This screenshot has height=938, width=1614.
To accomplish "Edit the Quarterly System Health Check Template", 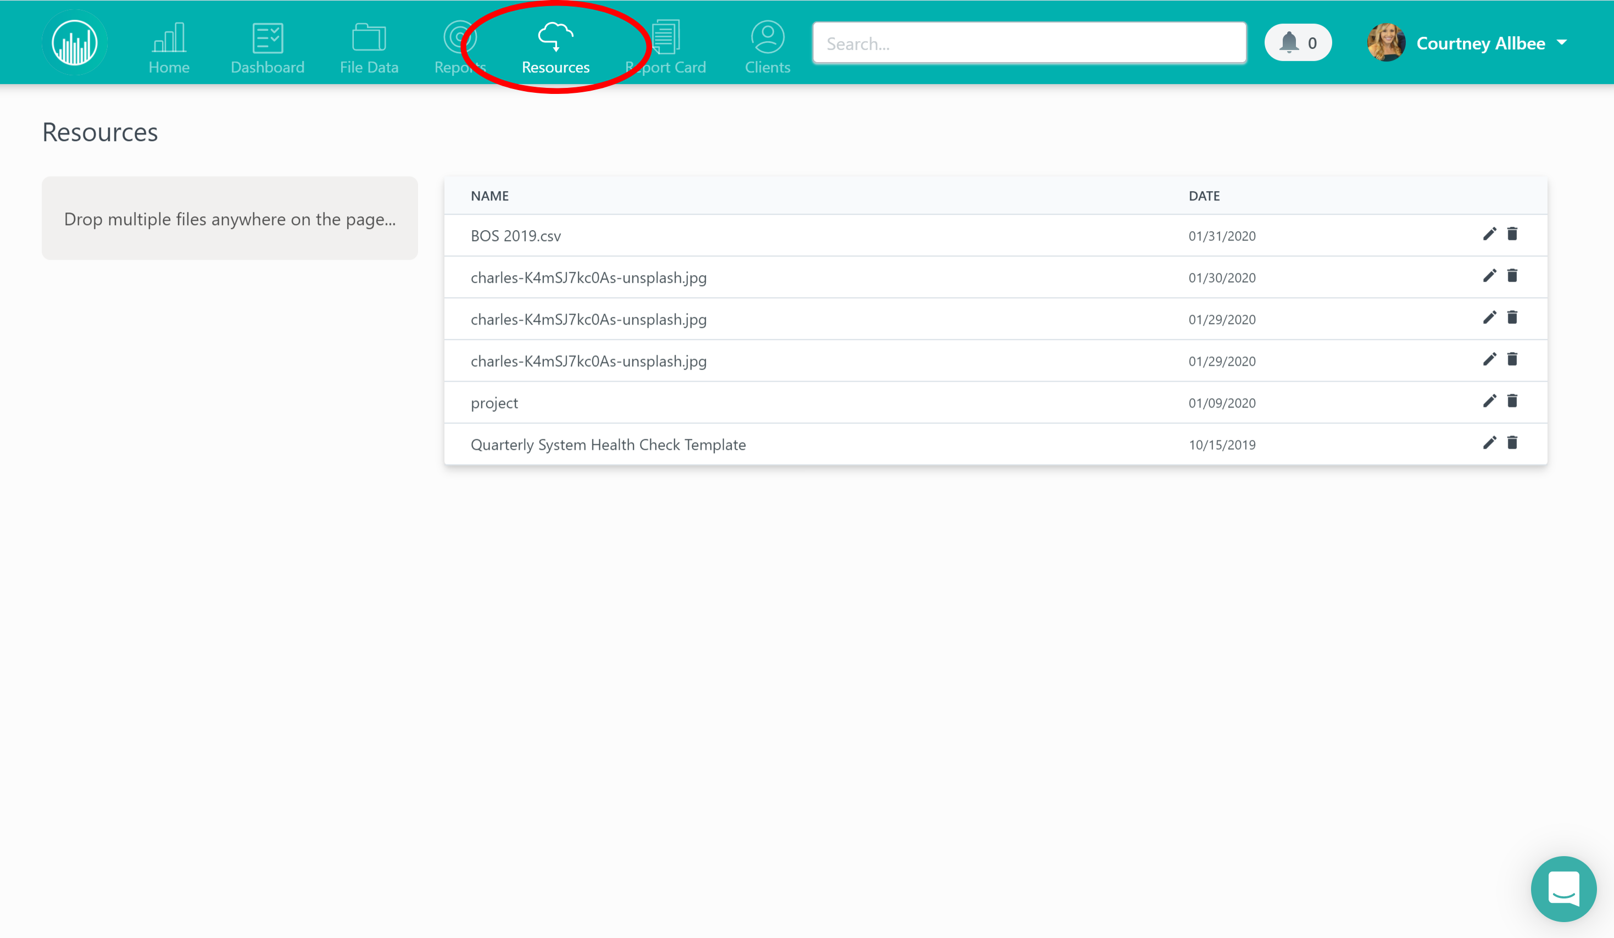I will tap(1490, 443).
